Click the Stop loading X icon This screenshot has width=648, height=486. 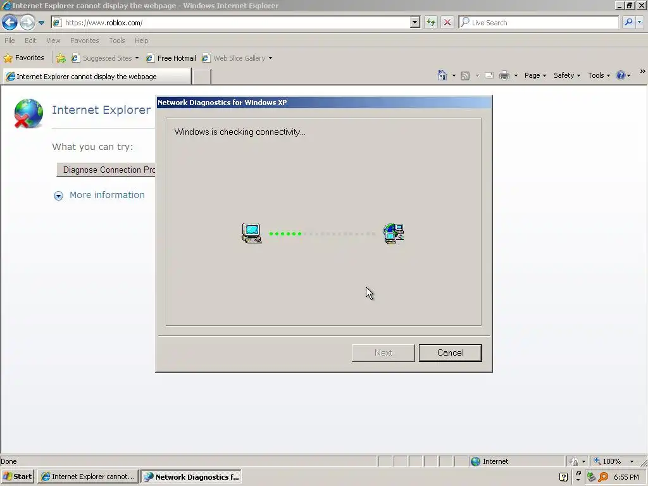pos(447,22)
